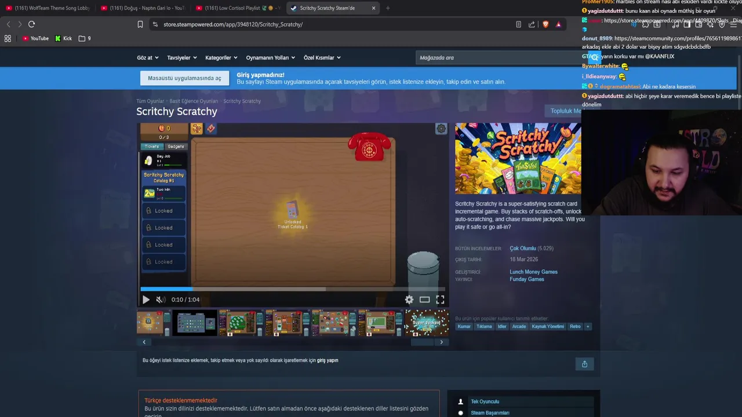Screen dimensions: 742x417
Task: Toggle theater mode on the trailer player
Action: (x=424, y=299)
